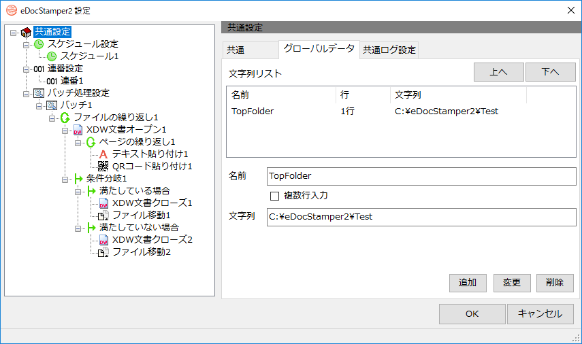
Task: Enable the 複数行入力 checkbox
Action: click(x=275, y=196)
